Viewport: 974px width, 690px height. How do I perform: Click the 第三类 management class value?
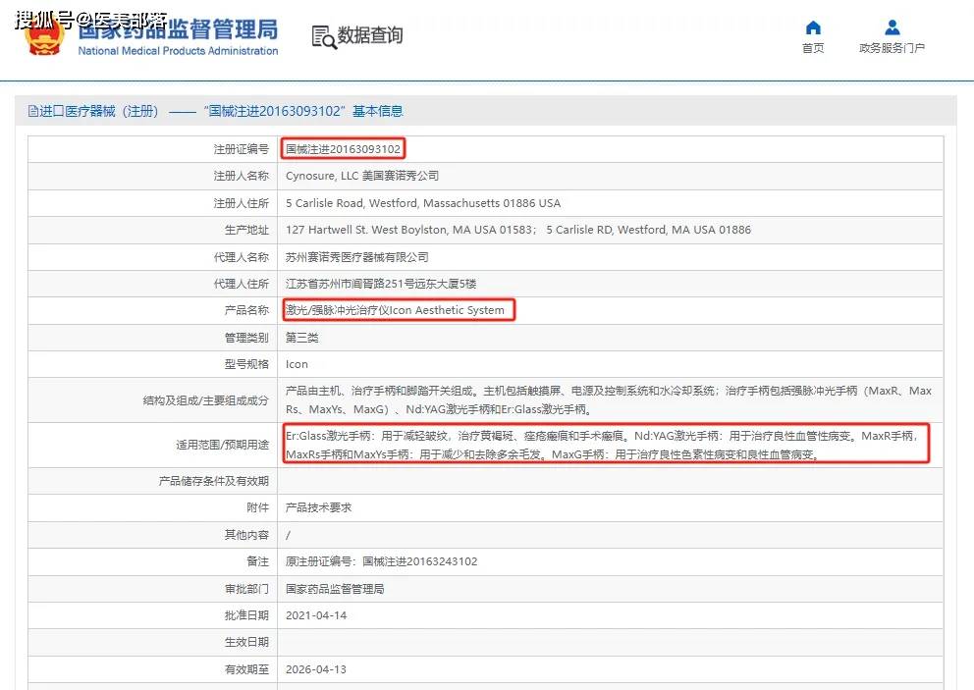coord(301,338)
